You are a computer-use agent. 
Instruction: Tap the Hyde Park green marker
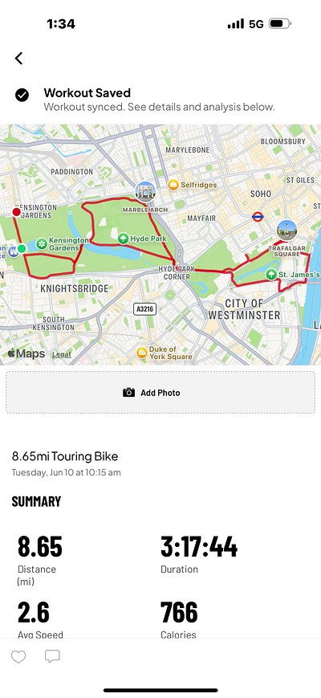click(x=123, y=239)
